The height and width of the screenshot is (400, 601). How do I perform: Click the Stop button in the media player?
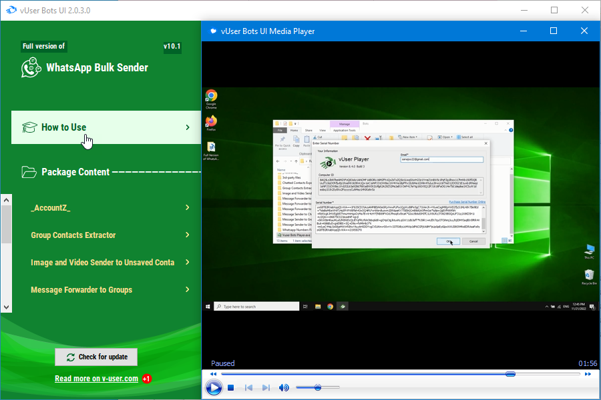pyautogui.click(x=231, y=388)
